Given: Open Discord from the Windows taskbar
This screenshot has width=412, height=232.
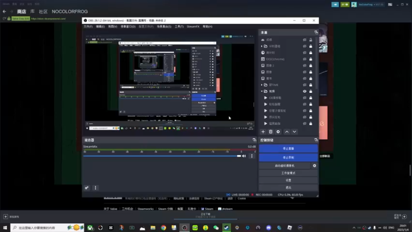Looking at the screenshot, I should (268, 228).
